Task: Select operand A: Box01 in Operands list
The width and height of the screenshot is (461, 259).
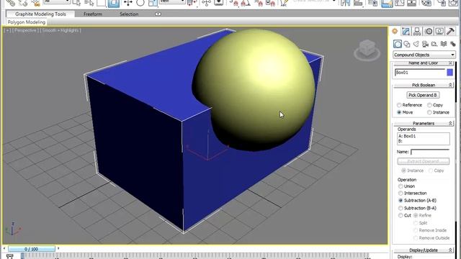Action: tap(407, 136)
